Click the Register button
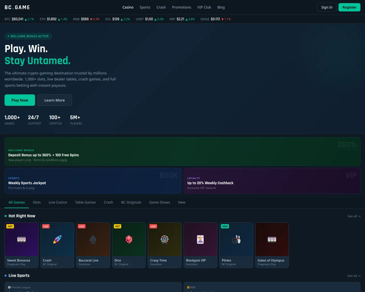The image size is (365, 292). click(349, 7)
